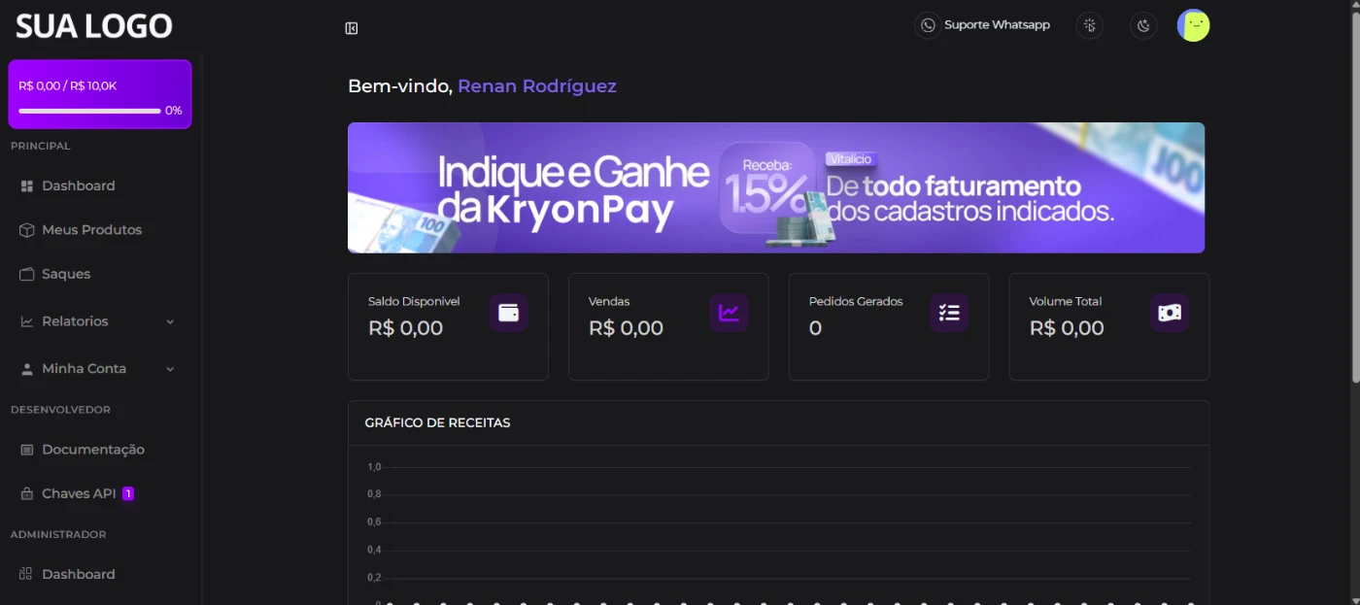Viewport: 1360px width, 605px height.
Task: Toggle dark mode moon icon
Action: [x=1143, y=25]
